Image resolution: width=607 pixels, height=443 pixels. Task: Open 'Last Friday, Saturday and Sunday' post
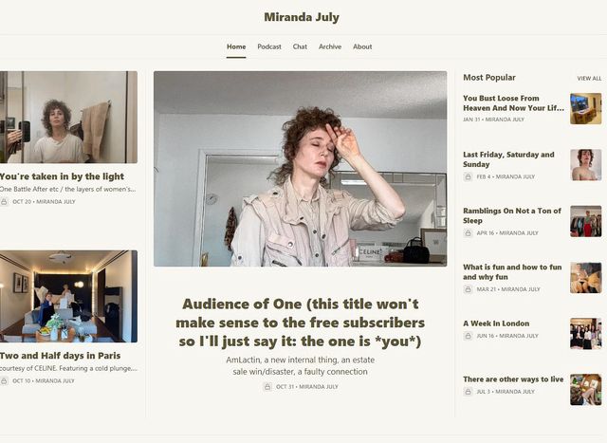508,158
